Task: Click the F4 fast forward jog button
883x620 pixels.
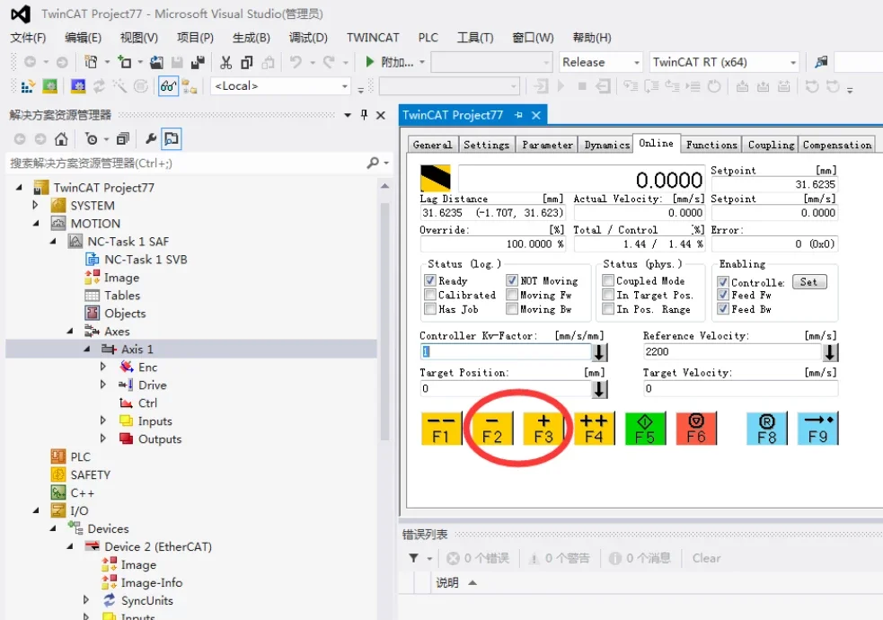Action: click(593, 429)
